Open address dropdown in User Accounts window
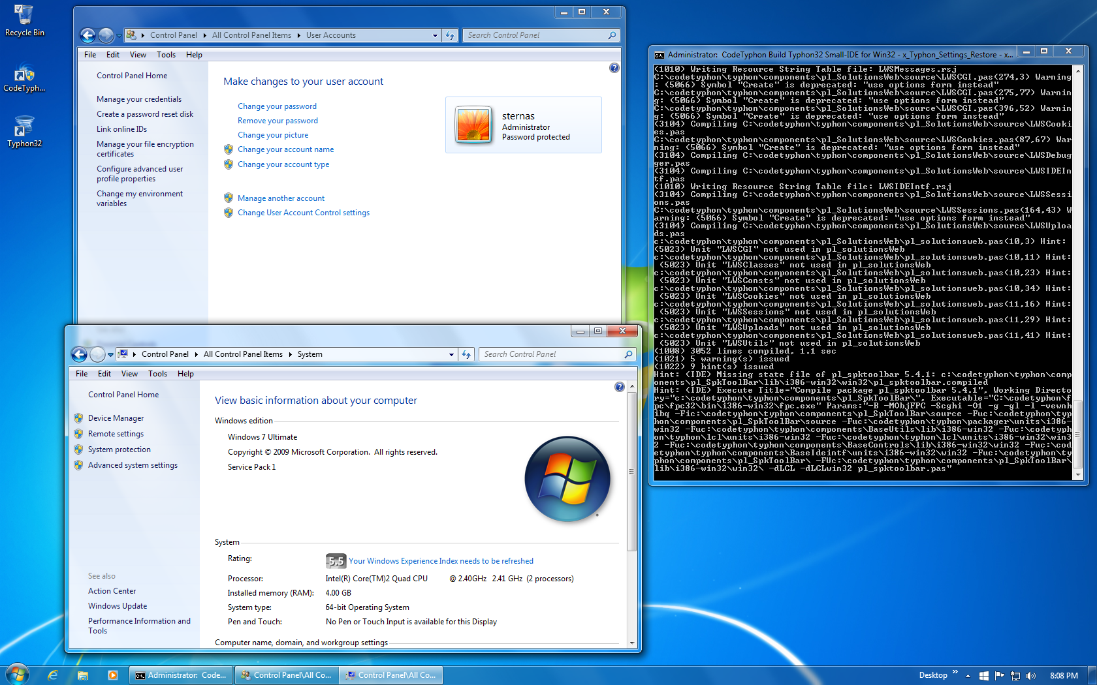The width and height of the screenshot is (1097, 685). [435, 35]
